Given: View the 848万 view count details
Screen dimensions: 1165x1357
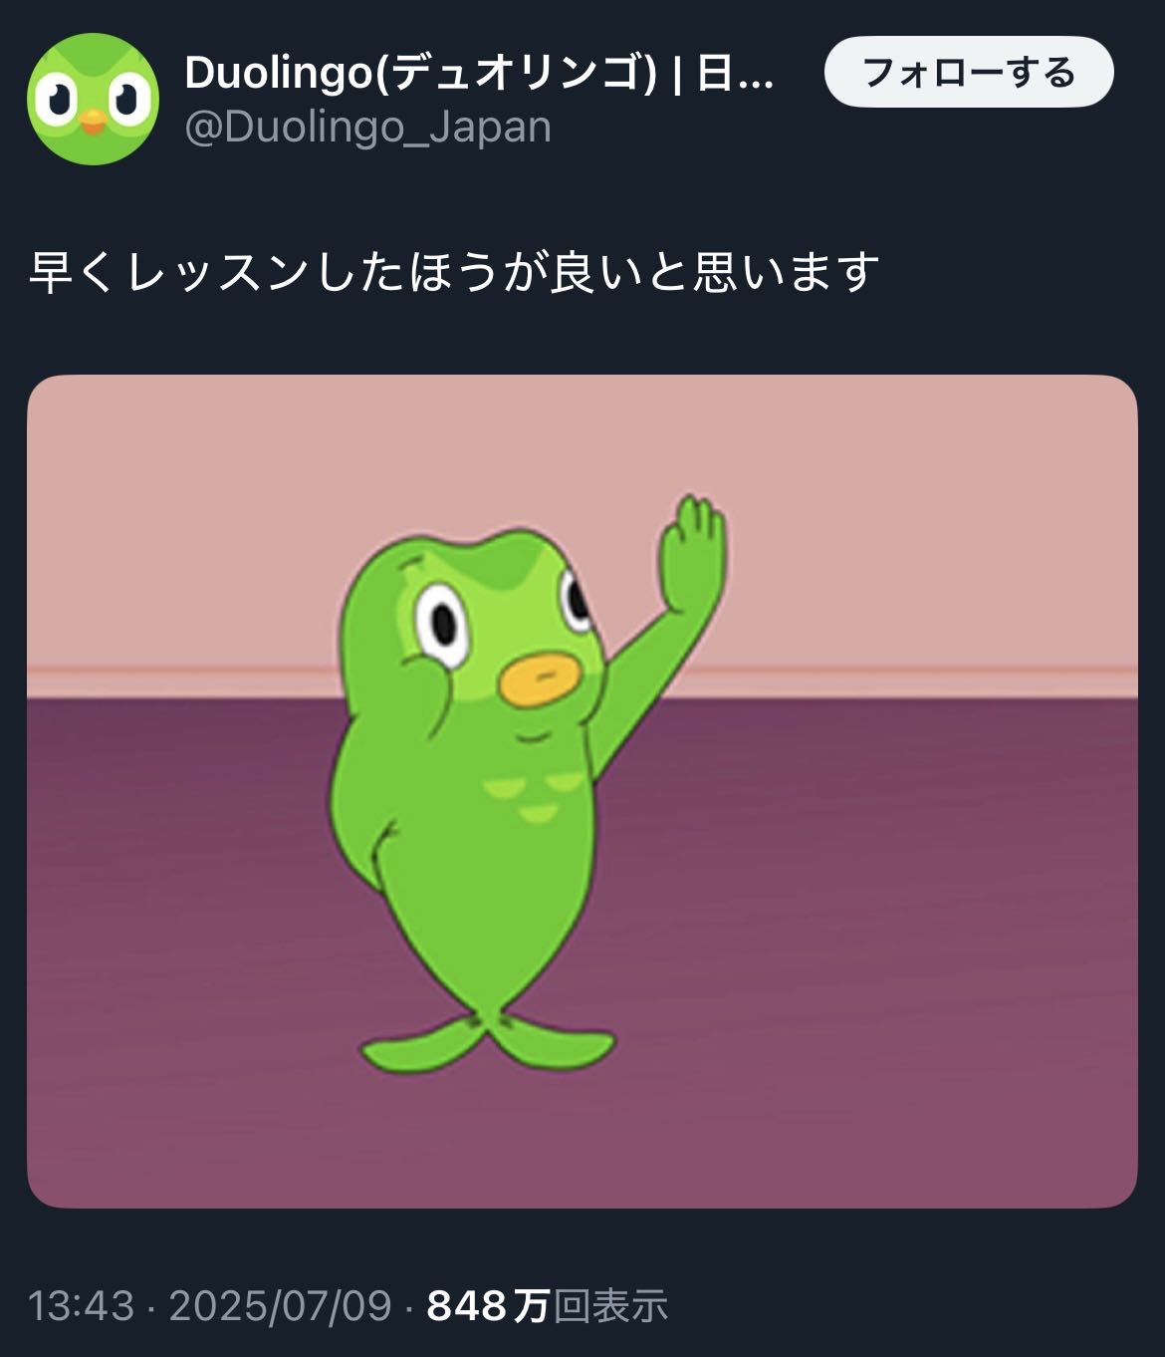Looking at the screenshot, I should (488, 1305).
